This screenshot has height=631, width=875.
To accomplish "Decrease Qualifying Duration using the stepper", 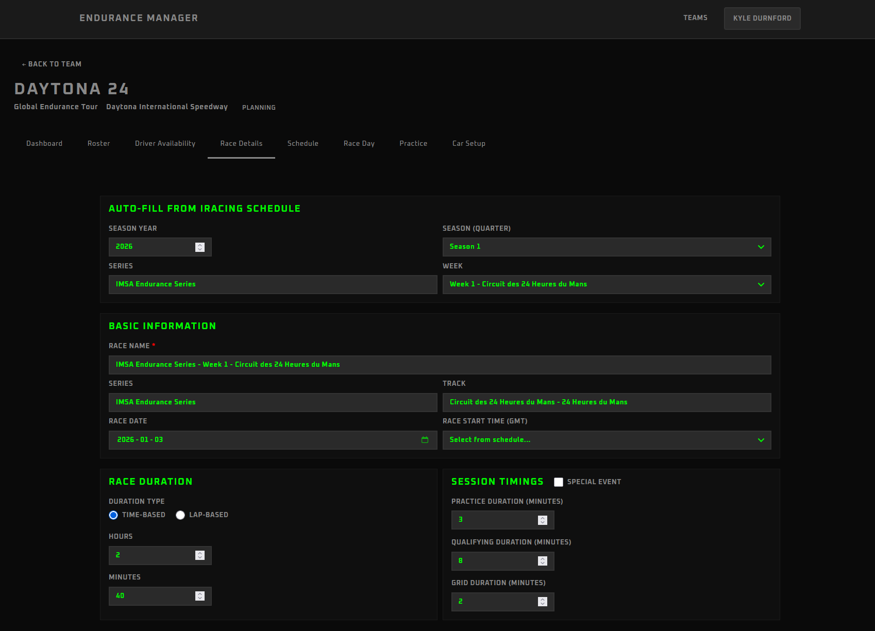I will 542,563.
